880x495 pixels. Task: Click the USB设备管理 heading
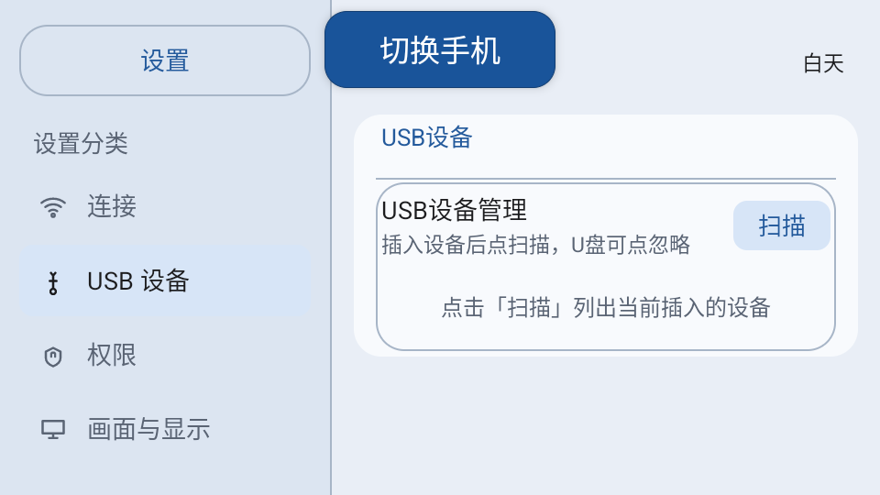454,211
